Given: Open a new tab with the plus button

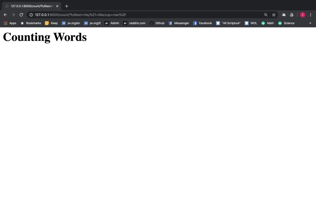Looking at the screenshot, I should [x=67, y=6].
